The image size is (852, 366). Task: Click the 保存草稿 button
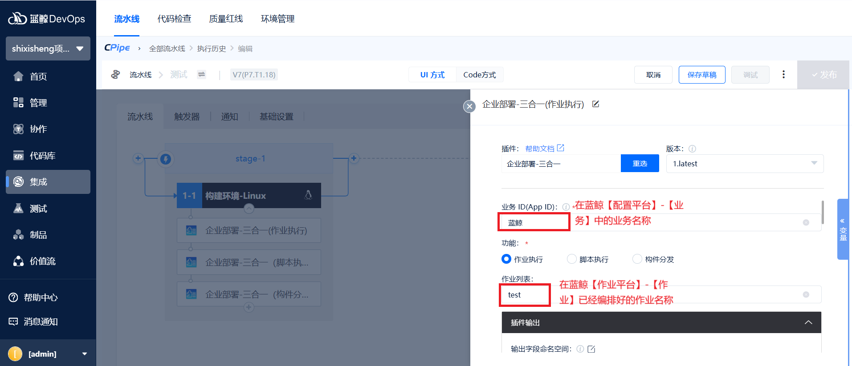point(701,75)
